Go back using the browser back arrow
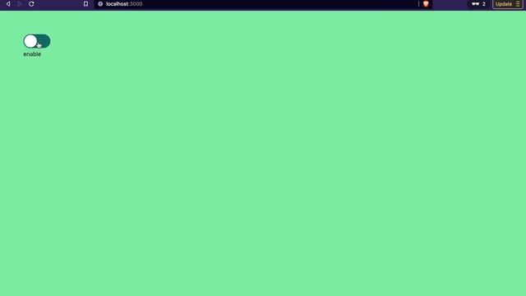526x296 pixels. pyautogui.click(x=8, y=4)
